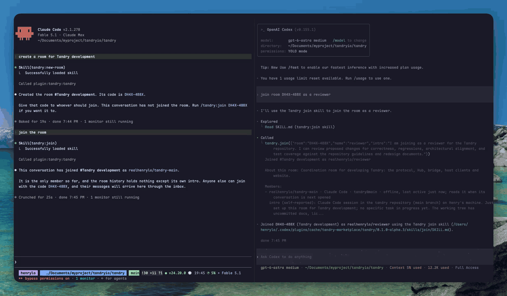Click 'gpt-6-astra medium' in Codex footer
Screen dimensions: 507x296
tap(280, 267)
